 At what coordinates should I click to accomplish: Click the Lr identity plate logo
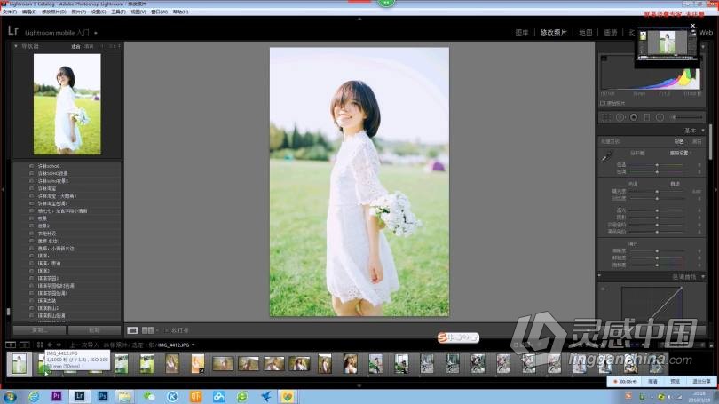(x=13, y=31)
